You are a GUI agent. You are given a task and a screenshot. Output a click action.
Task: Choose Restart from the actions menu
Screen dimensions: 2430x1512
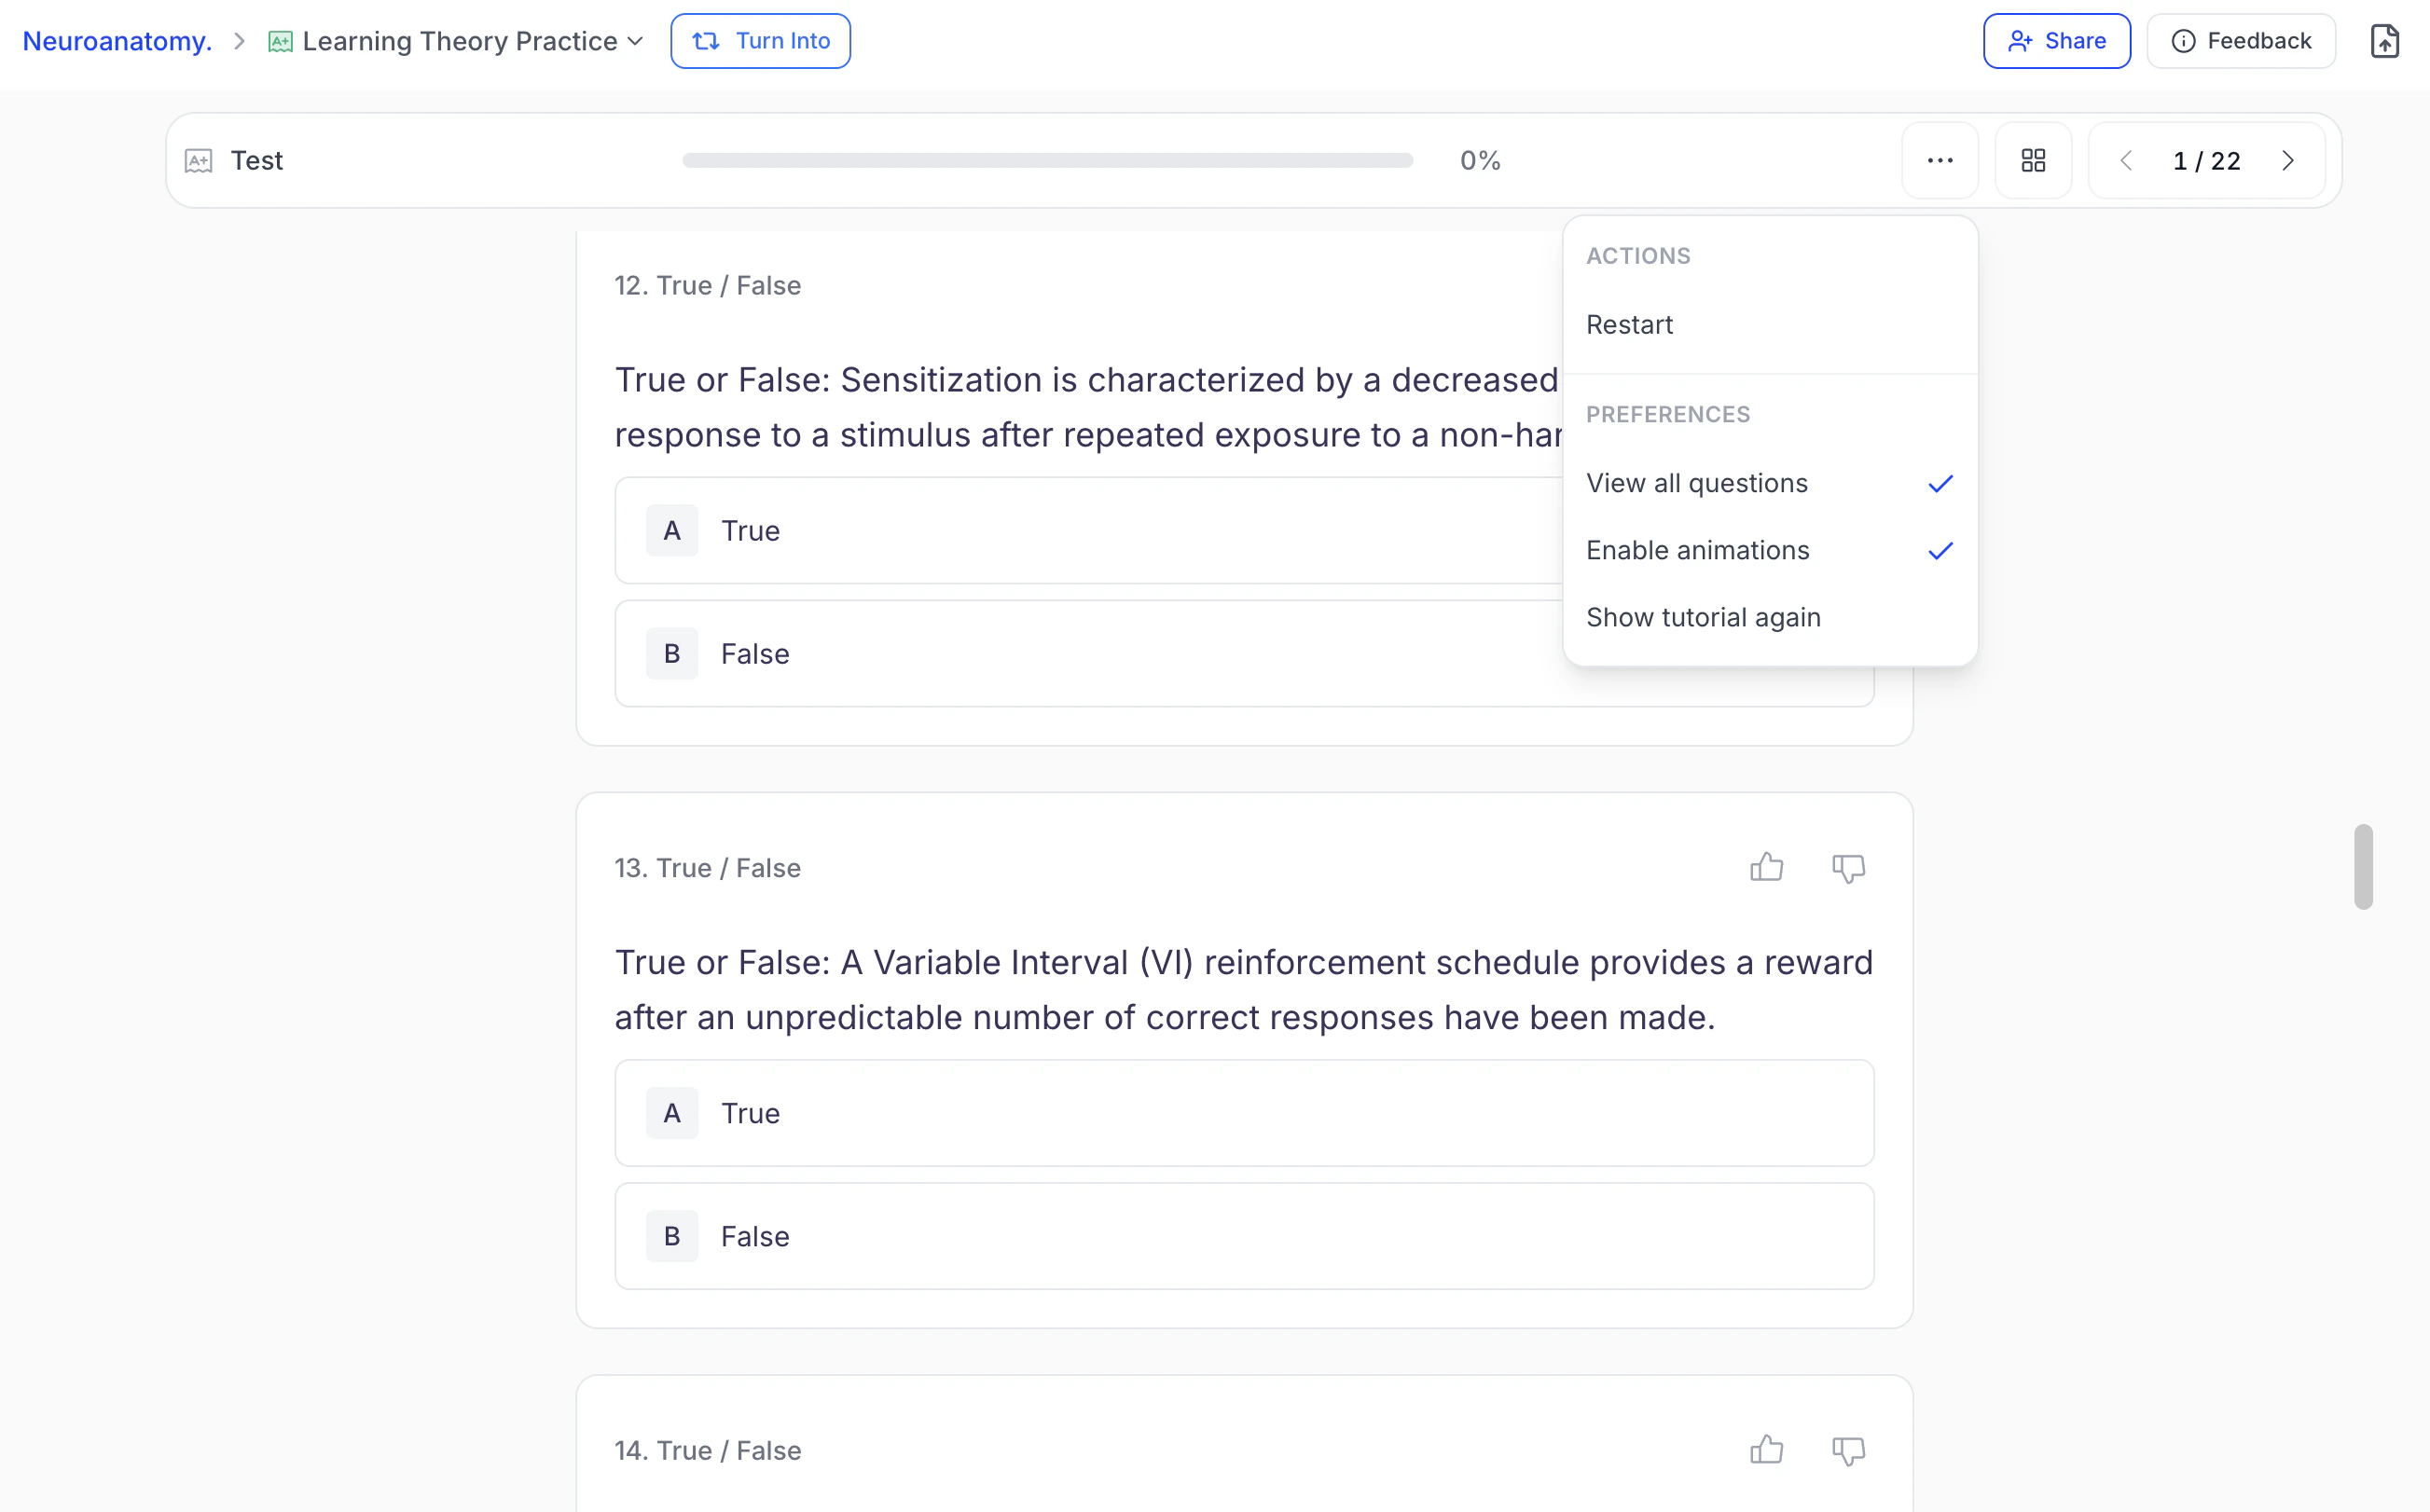[x=1630, y=324]
